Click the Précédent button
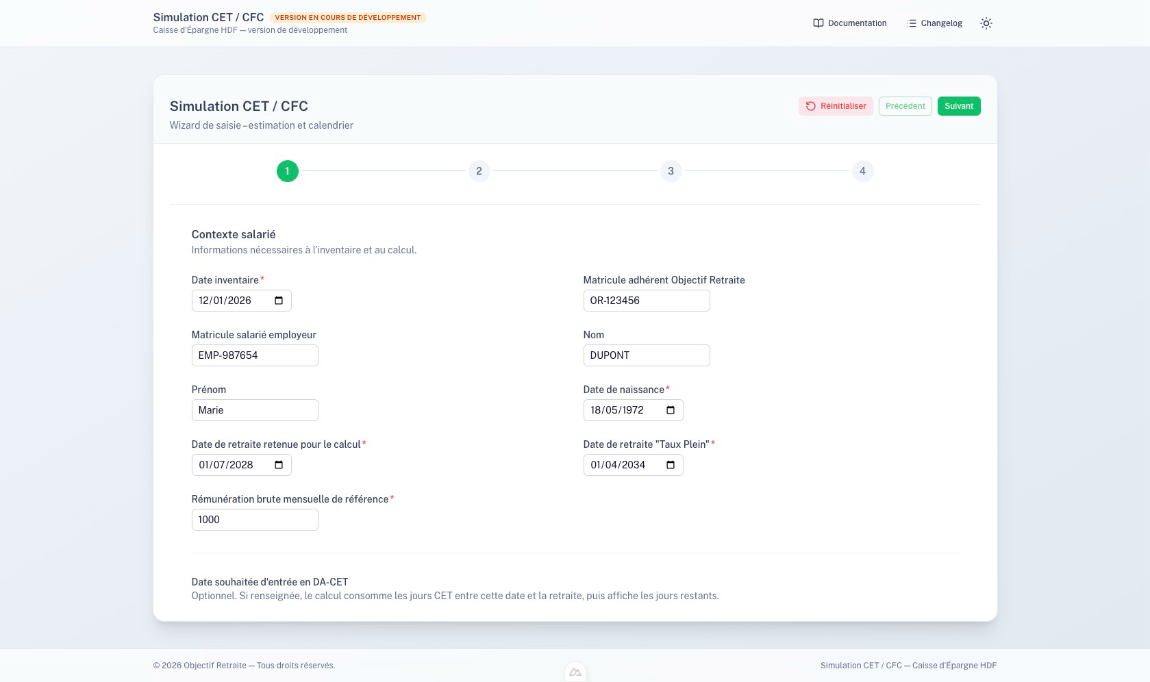The height and width of the screenshot is (682, 1150). (x=905, y=106)
